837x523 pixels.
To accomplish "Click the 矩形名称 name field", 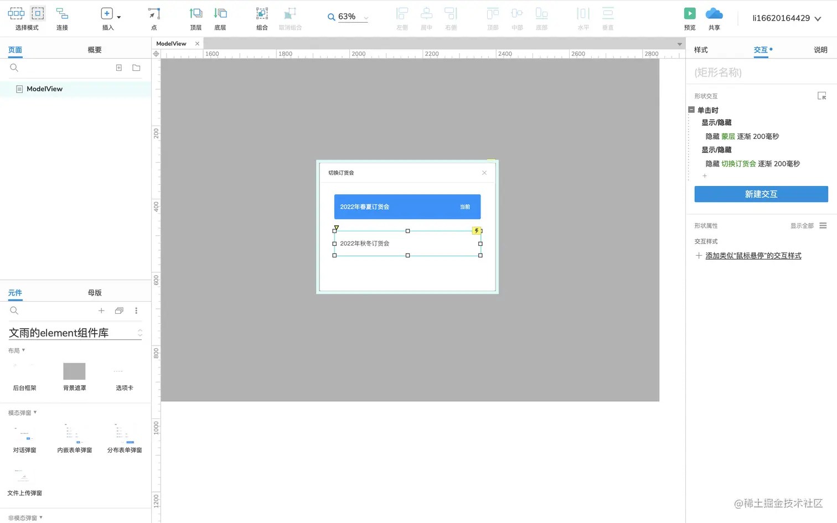I will (761, 73).
